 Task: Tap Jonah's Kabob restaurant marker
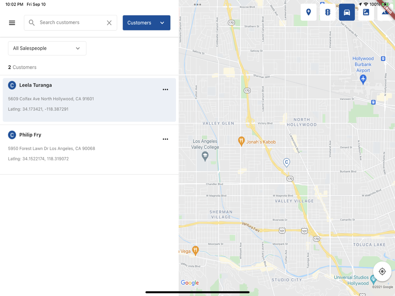click(x=241, y=141)
